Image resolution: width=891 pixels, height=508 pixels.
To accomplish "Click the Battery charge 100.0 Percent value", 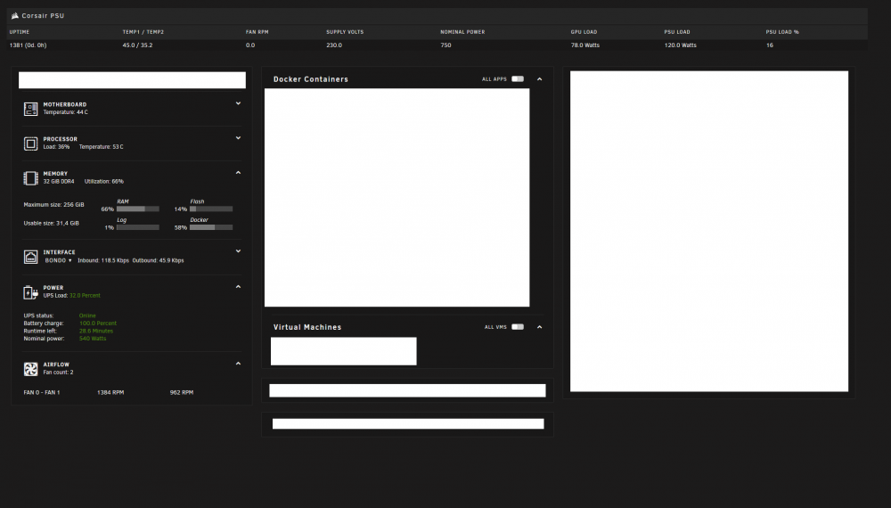I will tap(98, 324).
